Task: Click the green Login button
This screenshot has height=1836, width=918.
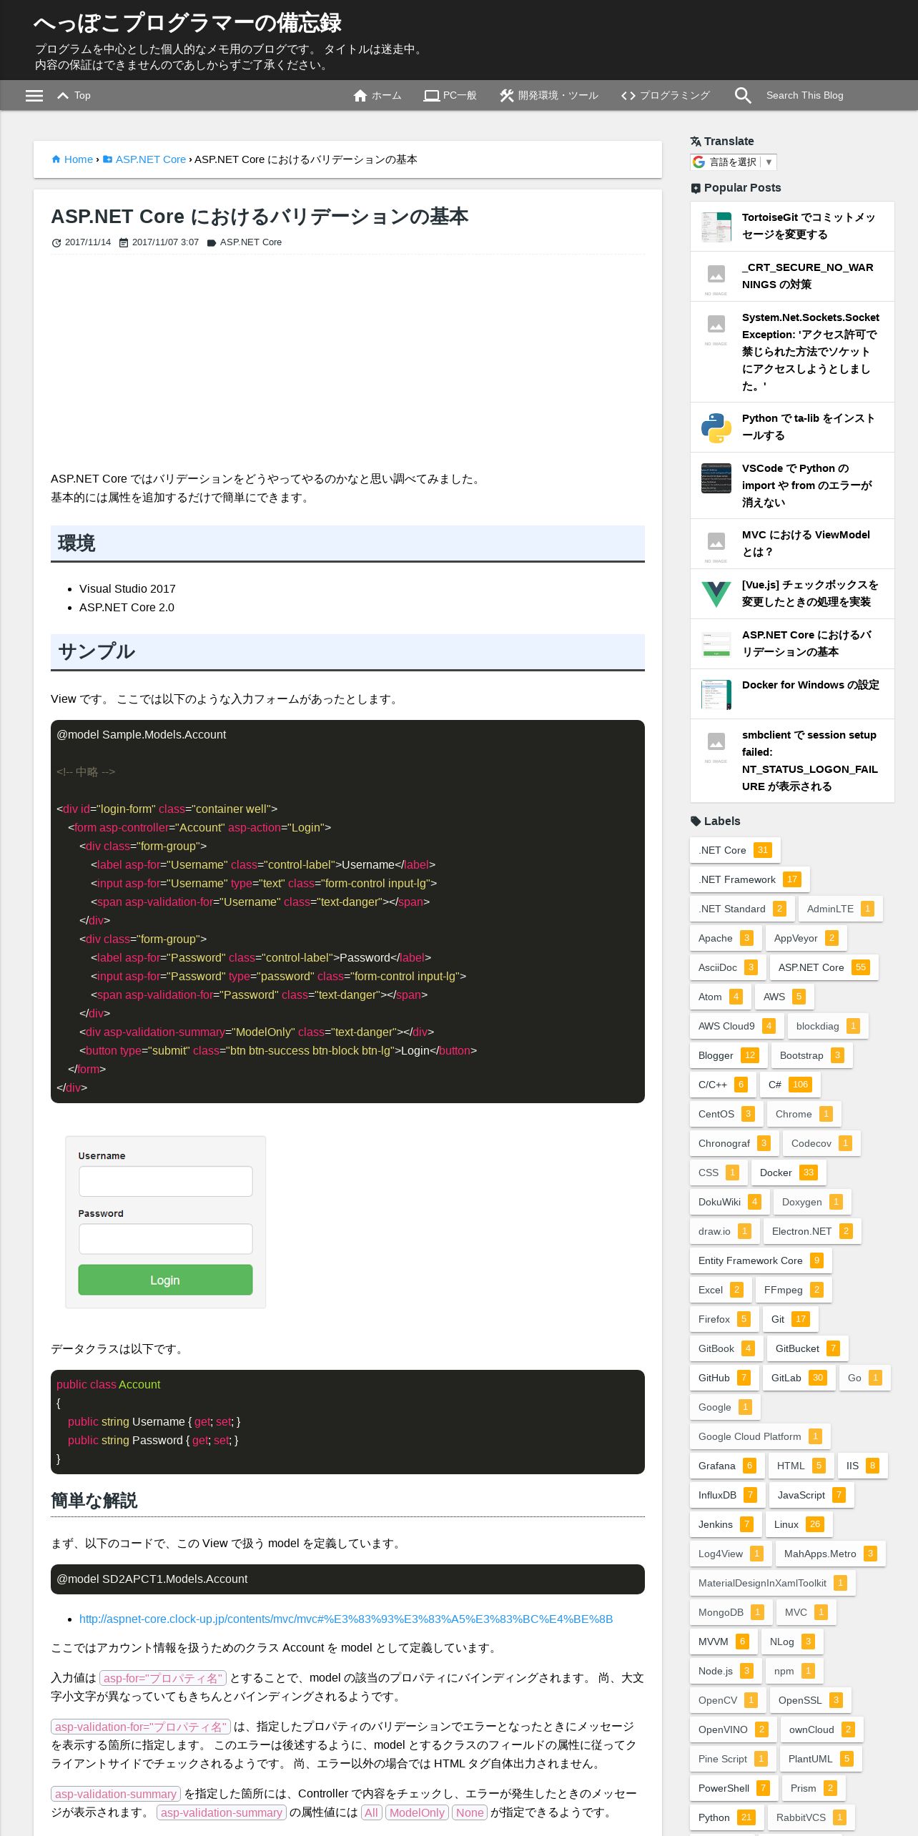Action: [165, 1280]
